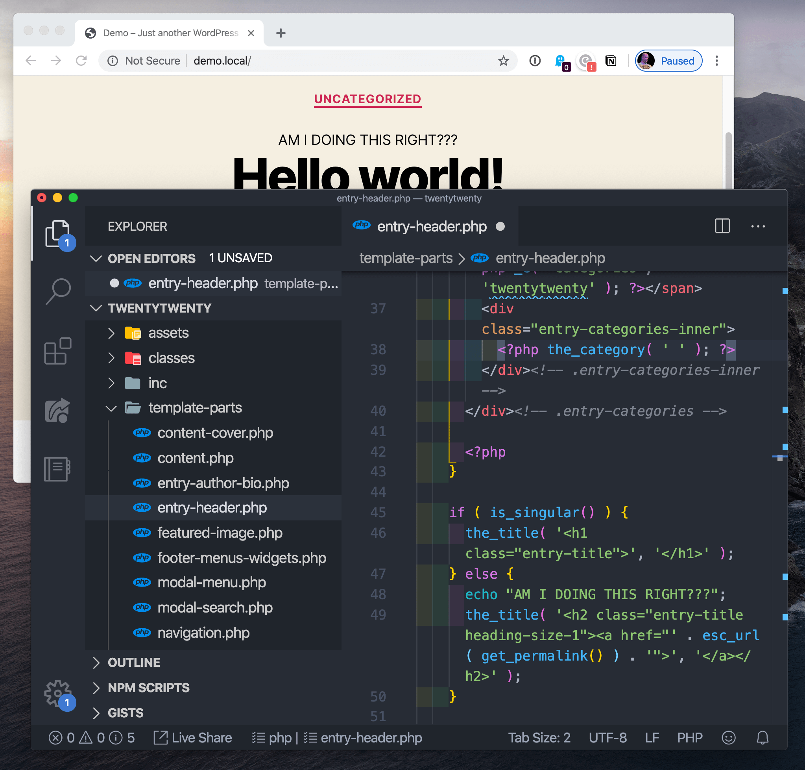Open content-cover.php in the file tree
Screen dimensions: 805x770
(x=215, y=433)
